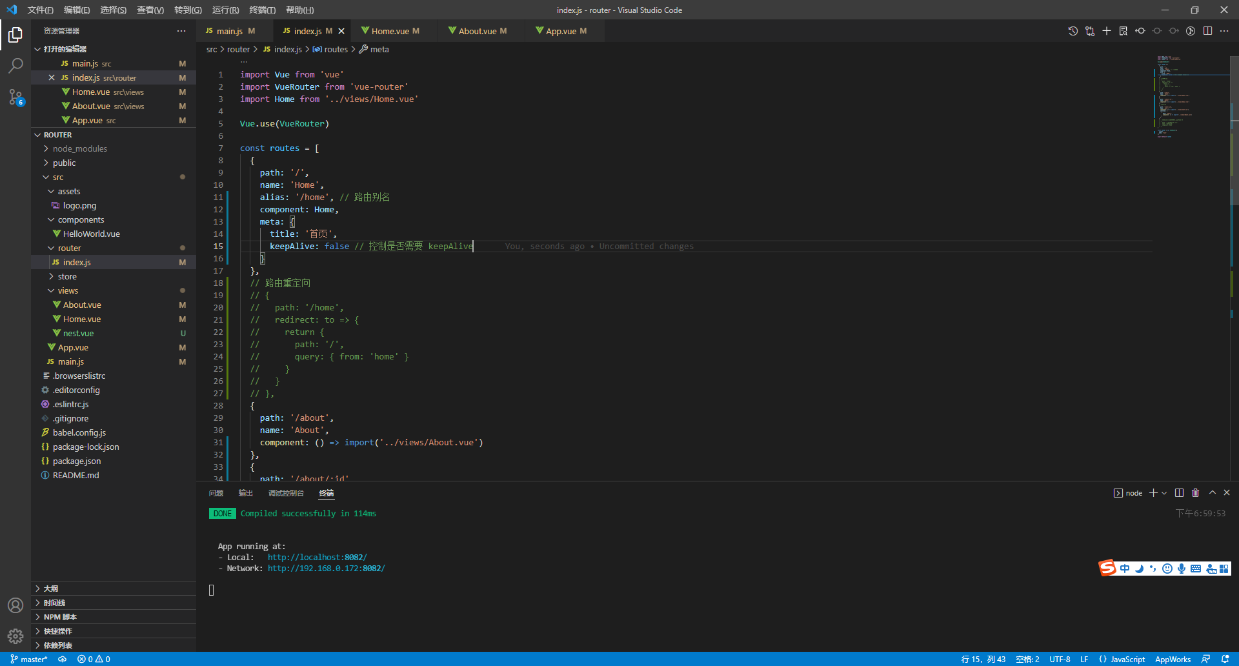
Task: Open notifications bell in status bar
Action: click(1225, 660)
